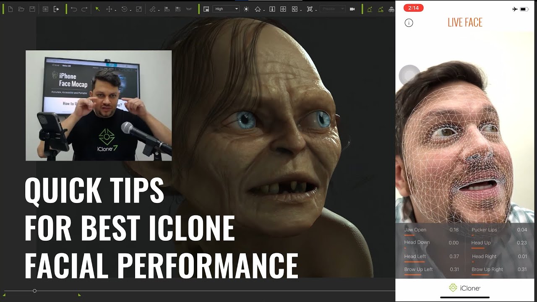Open the Preview mode dropdown
537x302 pixels.
[x=332, y=9]
